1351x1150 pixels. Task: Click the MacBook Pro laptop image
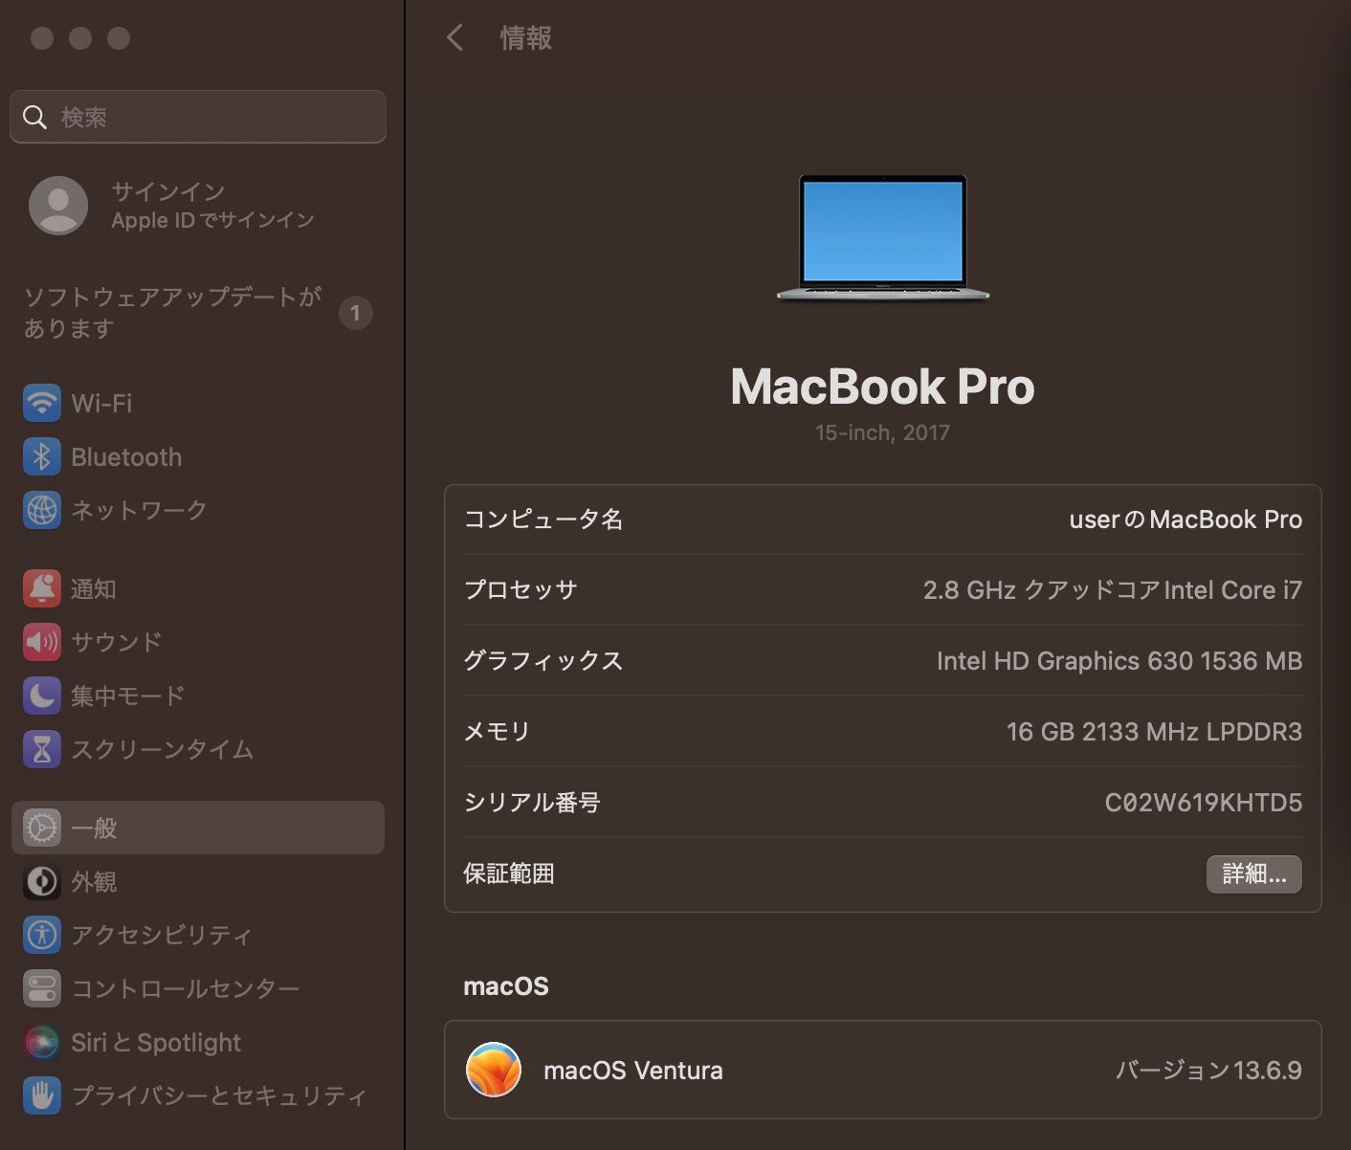click(x=882, y=238)
